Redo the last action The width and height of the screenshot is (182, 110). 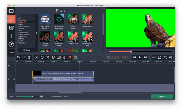click(24, 57)
